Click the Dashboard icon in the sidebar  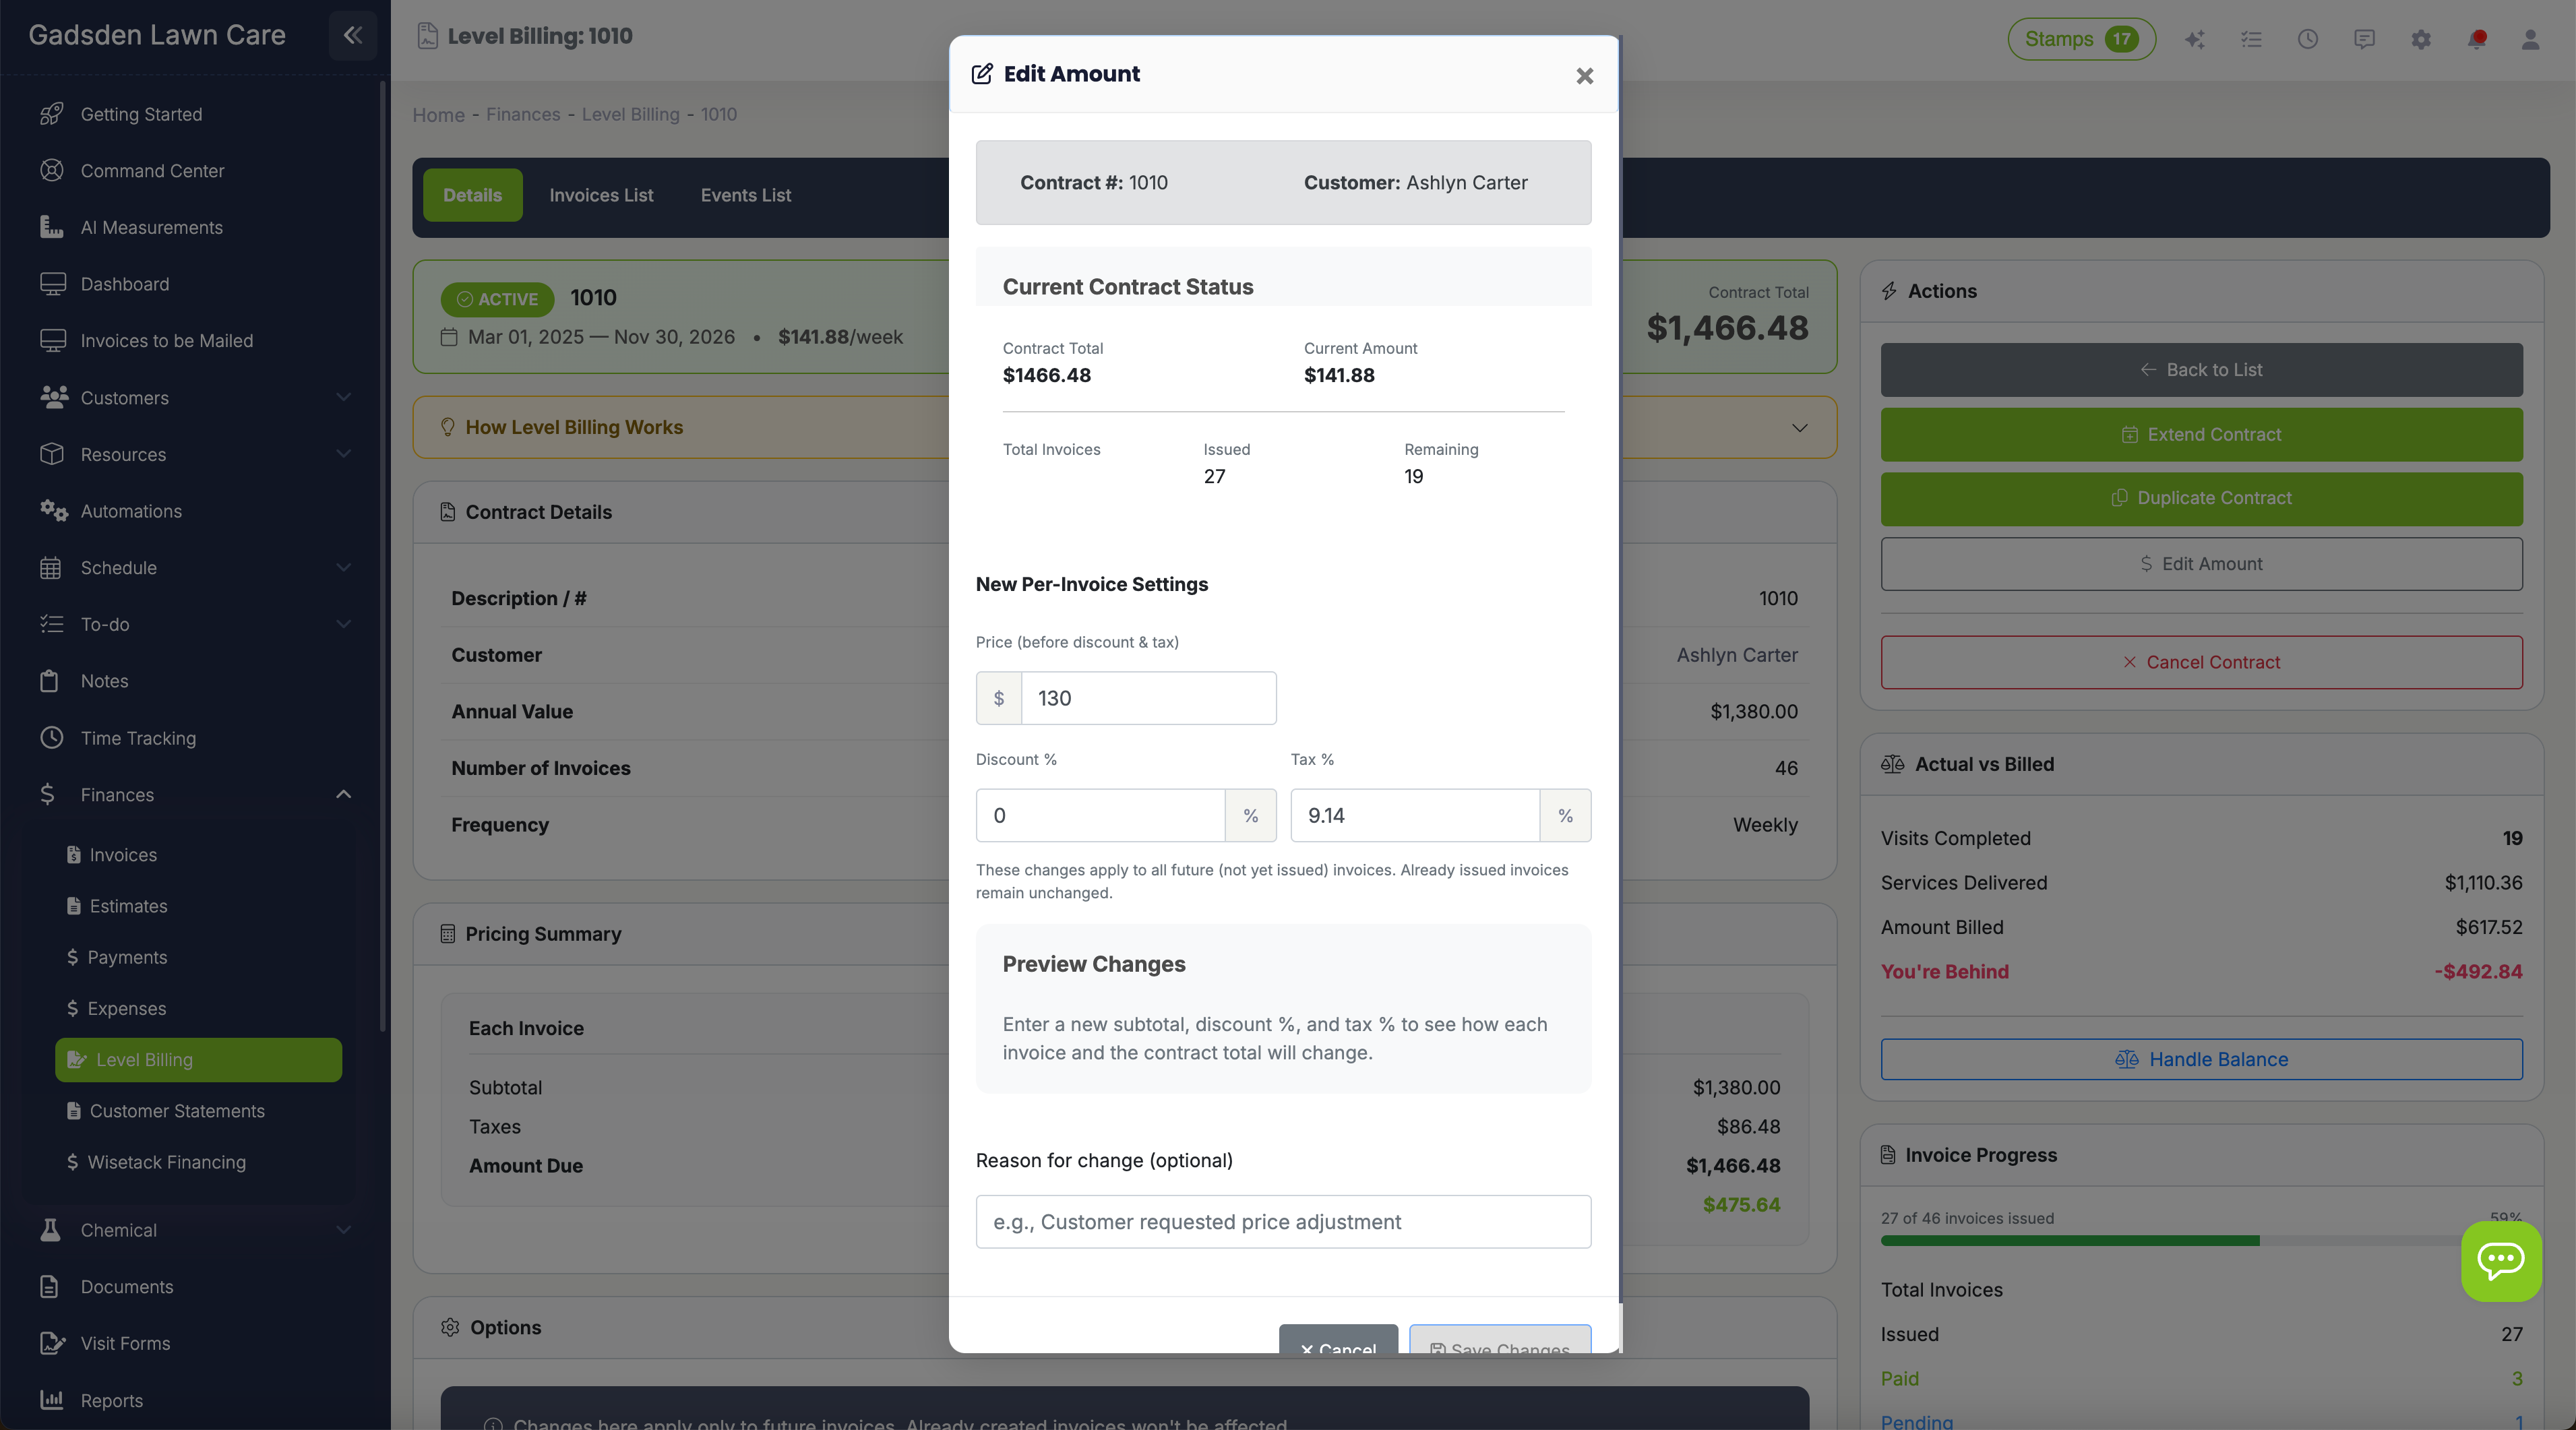pos(52,284)
